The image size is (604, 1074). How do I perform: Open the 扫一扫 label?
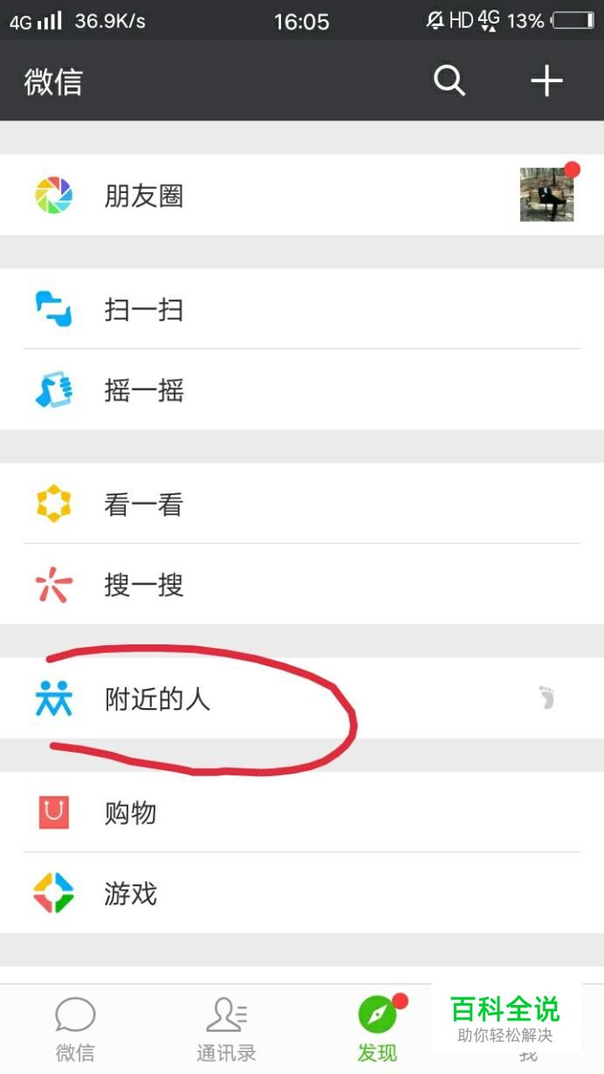coord(144,310)
